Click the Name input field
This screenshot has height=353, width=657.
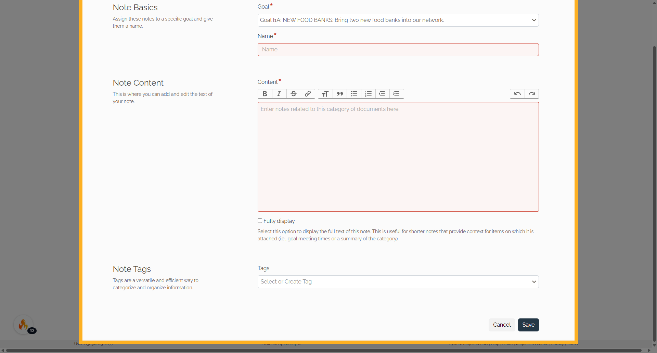tap(398, 50)
